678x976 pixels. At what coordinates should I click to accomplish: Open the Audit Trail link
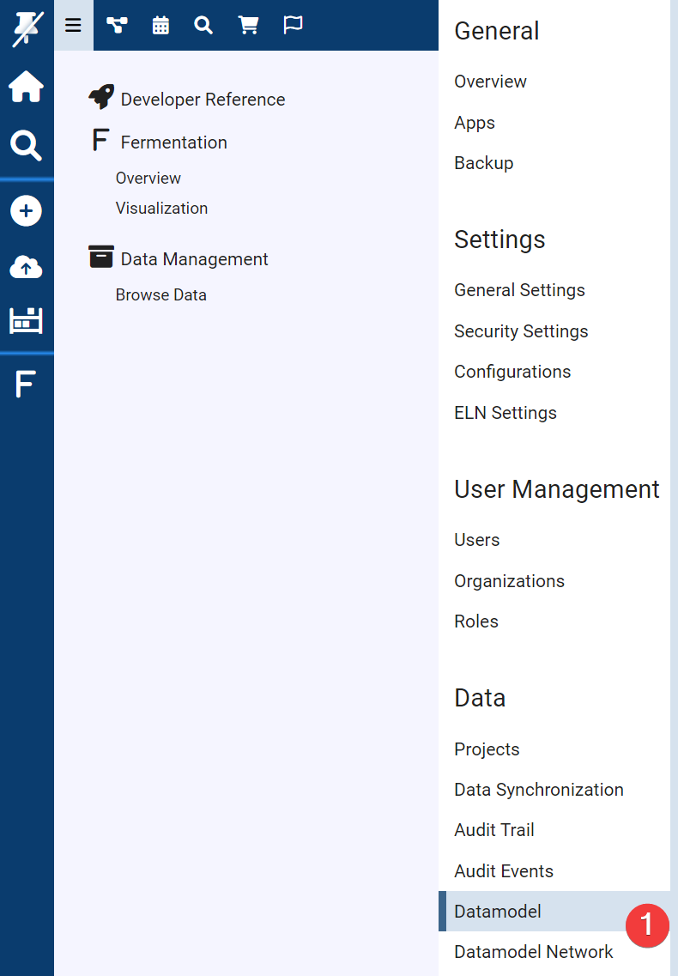pyautogui.click(x=494, y=830)
